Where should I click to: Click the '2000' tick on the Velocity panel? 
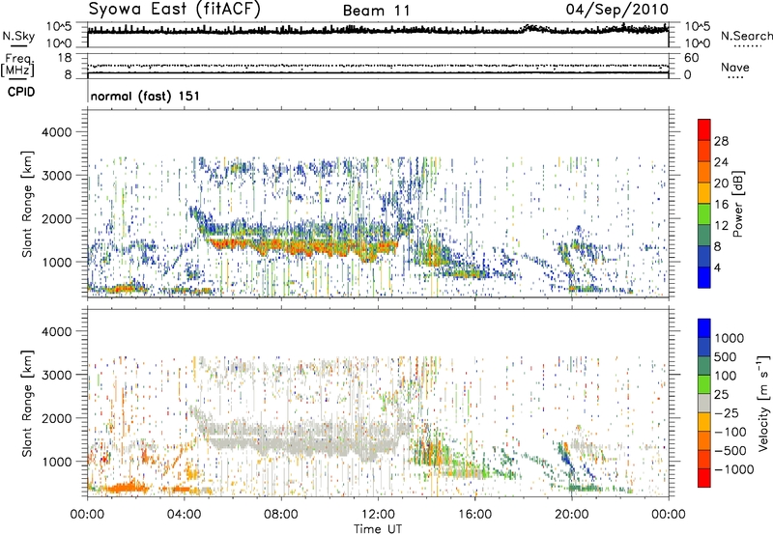coord(57,418)
